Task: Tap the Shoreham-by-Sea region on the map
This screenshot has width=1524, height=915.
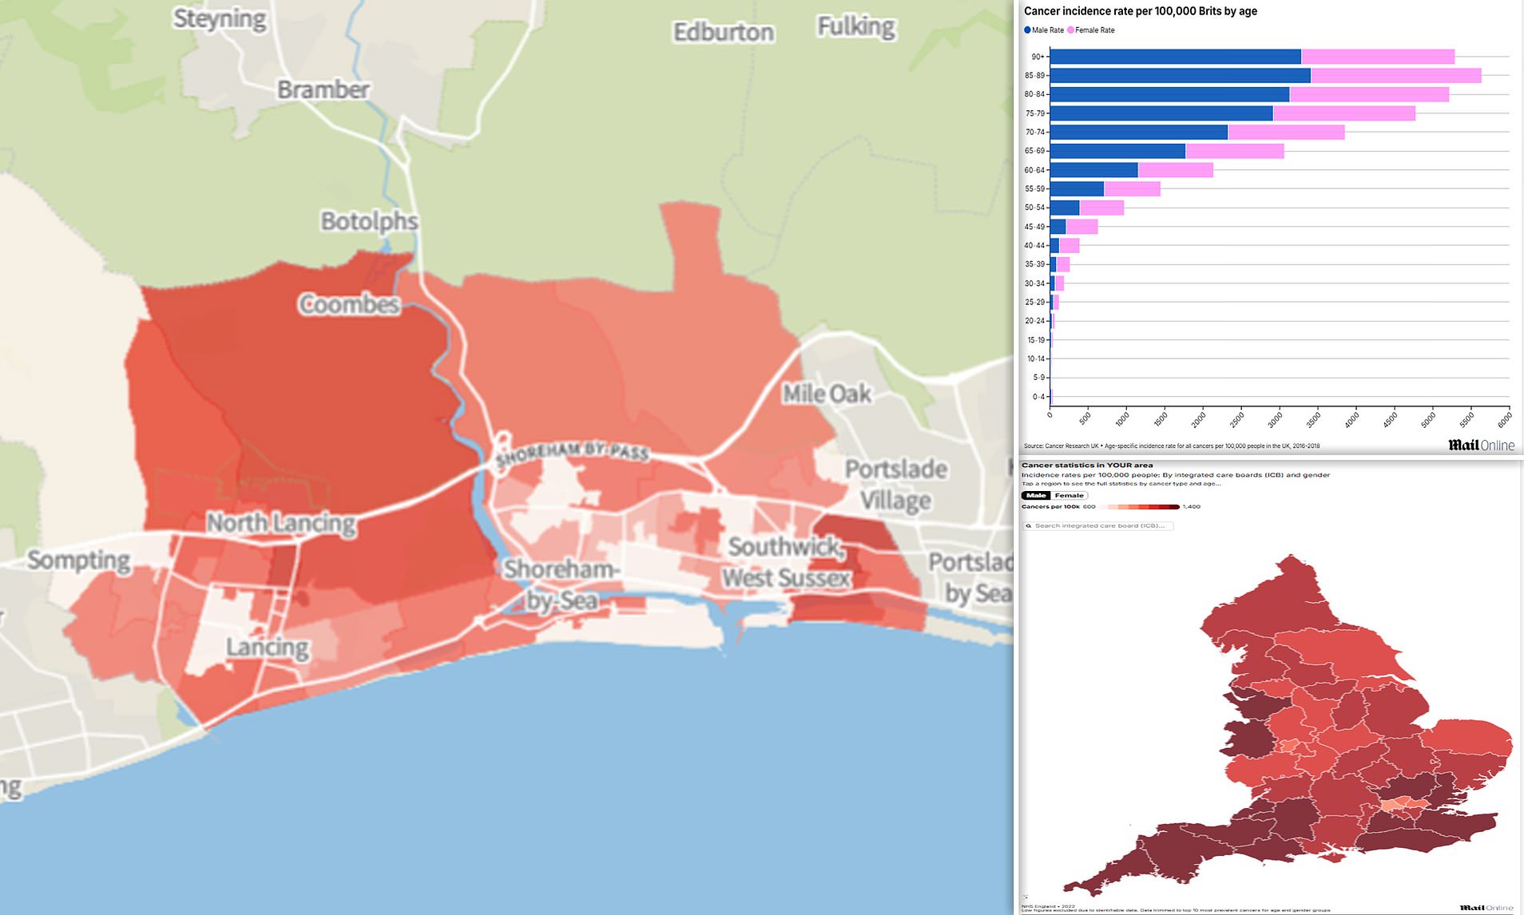Action: click(559, 583)
